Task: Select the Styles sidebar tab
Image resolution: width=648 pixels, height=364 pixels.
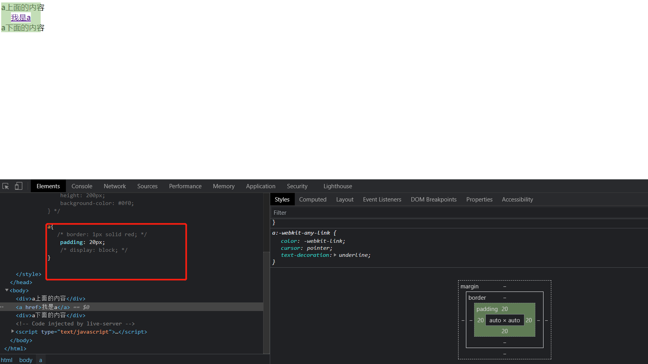Action: coord(282,200)
